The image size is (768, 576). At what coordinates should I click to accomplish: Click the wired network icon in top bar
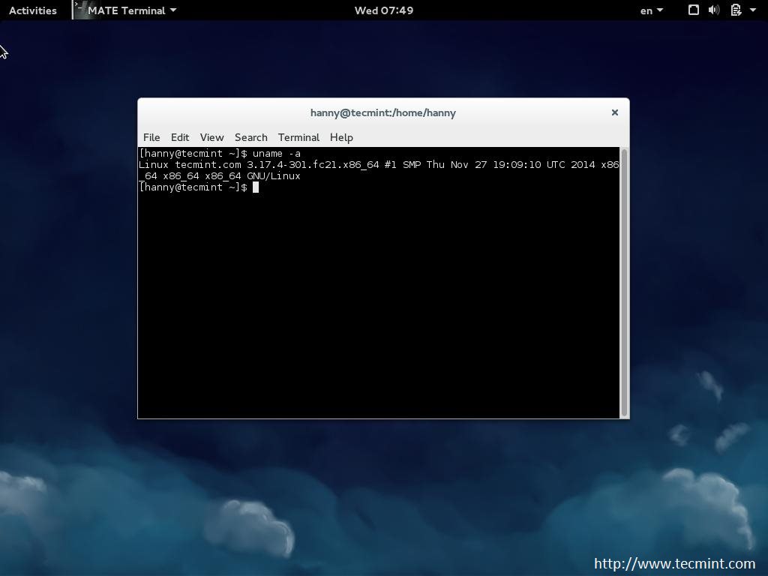click(x=694, y=10)
